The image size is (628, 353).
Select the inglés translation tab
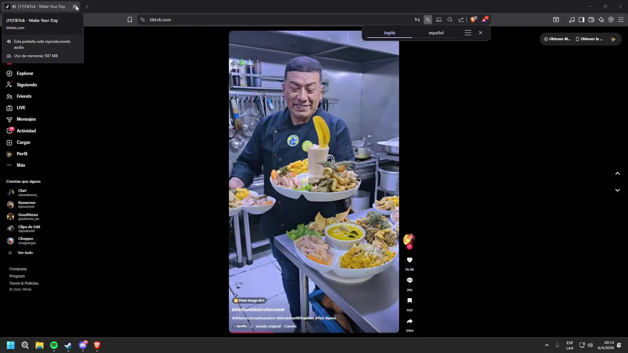pos(390,33)
